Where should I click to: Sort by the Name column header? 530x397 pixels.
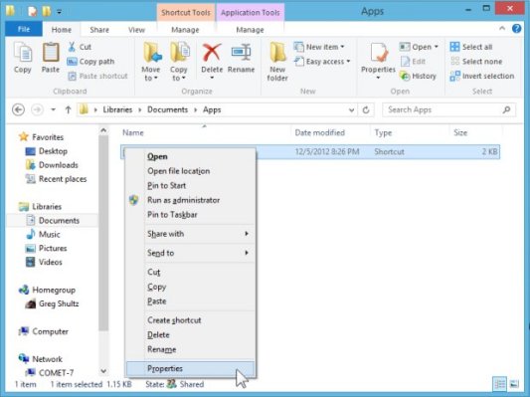click(133, 132)
